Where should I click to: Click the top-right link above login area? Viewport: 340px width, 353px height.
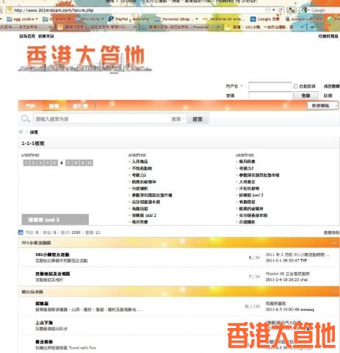(328, 36)
